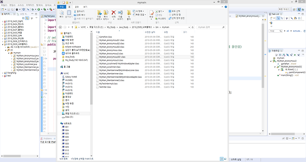Click the New folder (새 폴더) icon
Viewport: 306px width, 162px height.
pyautogui.click(x=129, y=13)
